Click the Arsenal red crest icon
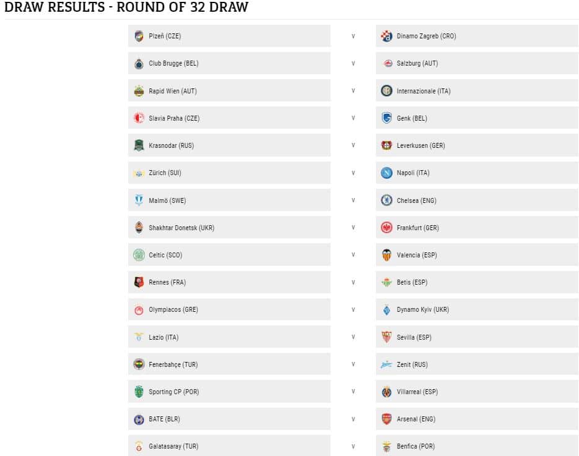Viewport: 579px width, 456px height. coord(386,419)
